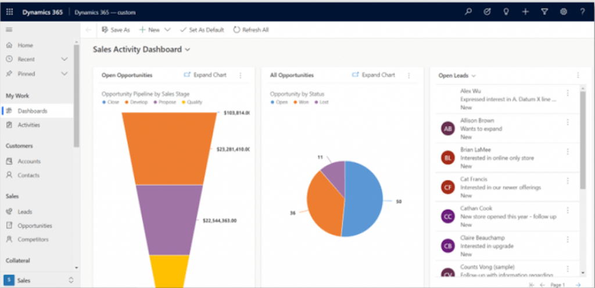Click the plus quick create icon

tap(525, 12)
